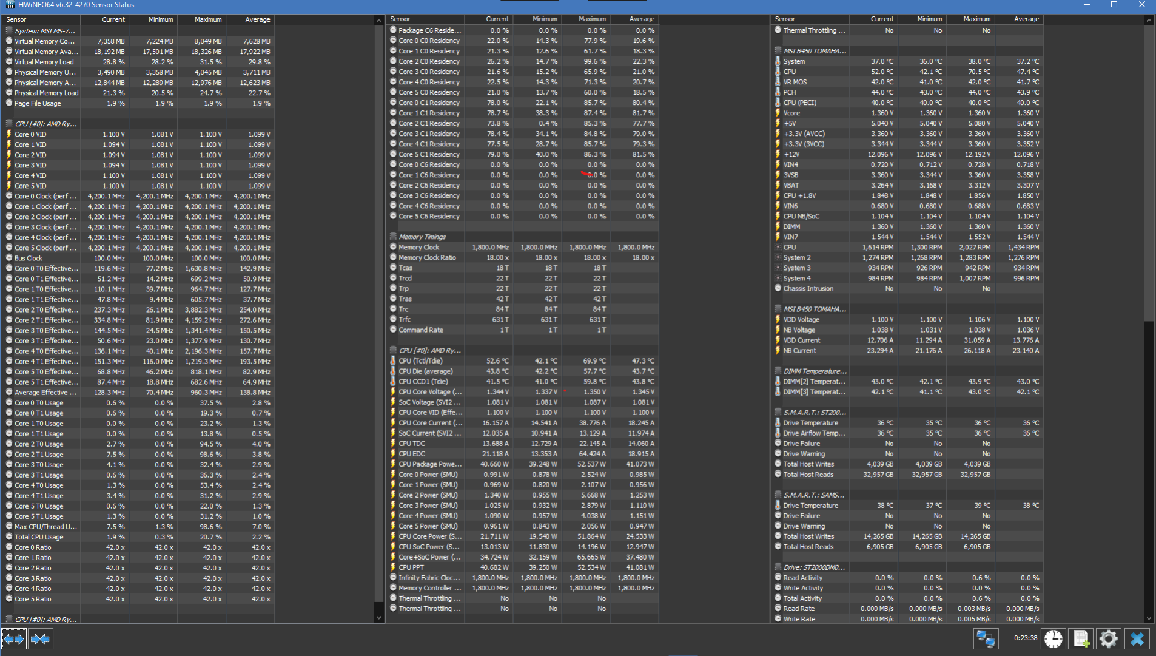Shrink sensor columns with the inward arrows button

tap(40, 639)
